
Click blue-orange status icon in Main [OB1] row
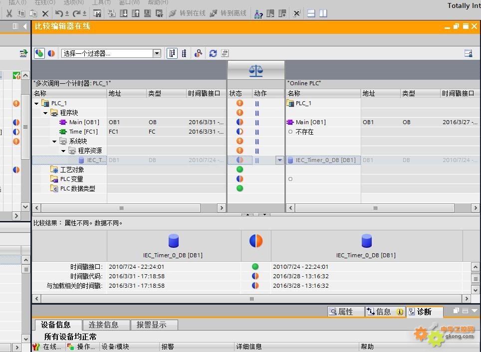(240, 122)
